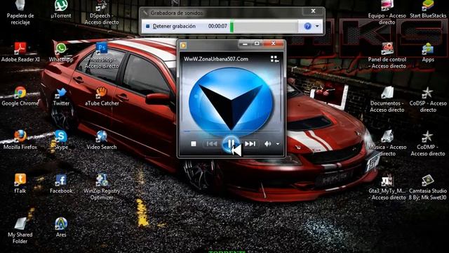
Task: Close the Grabadora de sonidos window
Action: (x=314, y=11)
